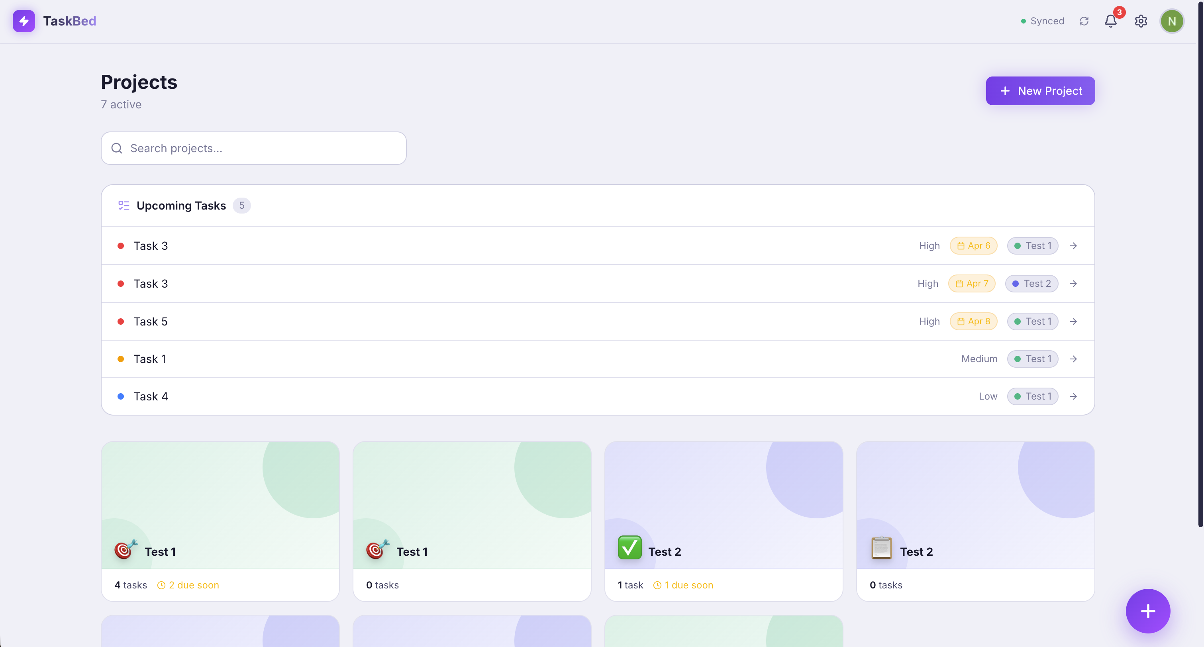Click the sync refresh icon
Image resolution: width=1204 pixels, height=647 pixels.
click(x=1084, y=21)
